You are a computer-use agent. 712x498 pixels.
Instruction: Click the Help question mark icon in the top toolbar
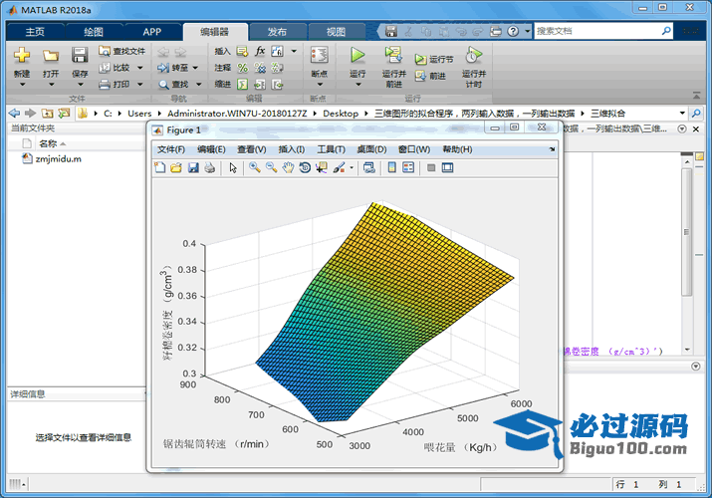tap(513, 31)
